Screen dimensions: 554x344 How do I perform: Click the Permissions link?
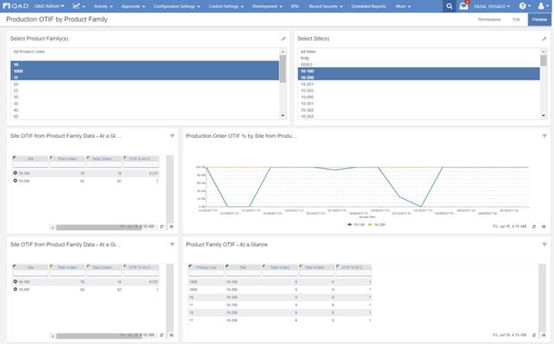[489, 20]
